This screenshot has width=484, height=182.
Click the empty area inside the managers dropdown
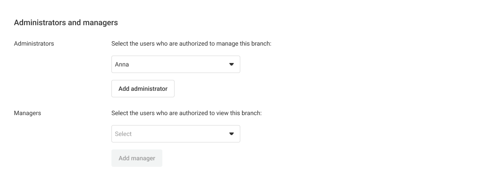click(178, 134)
